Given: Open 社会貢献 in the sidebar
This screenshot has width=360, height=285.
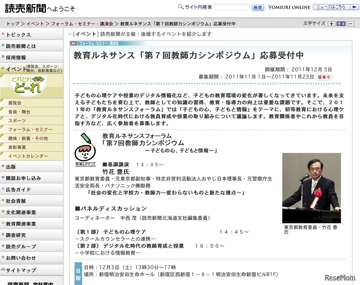Looking at the screenshot, I should [x=31, y=201].
